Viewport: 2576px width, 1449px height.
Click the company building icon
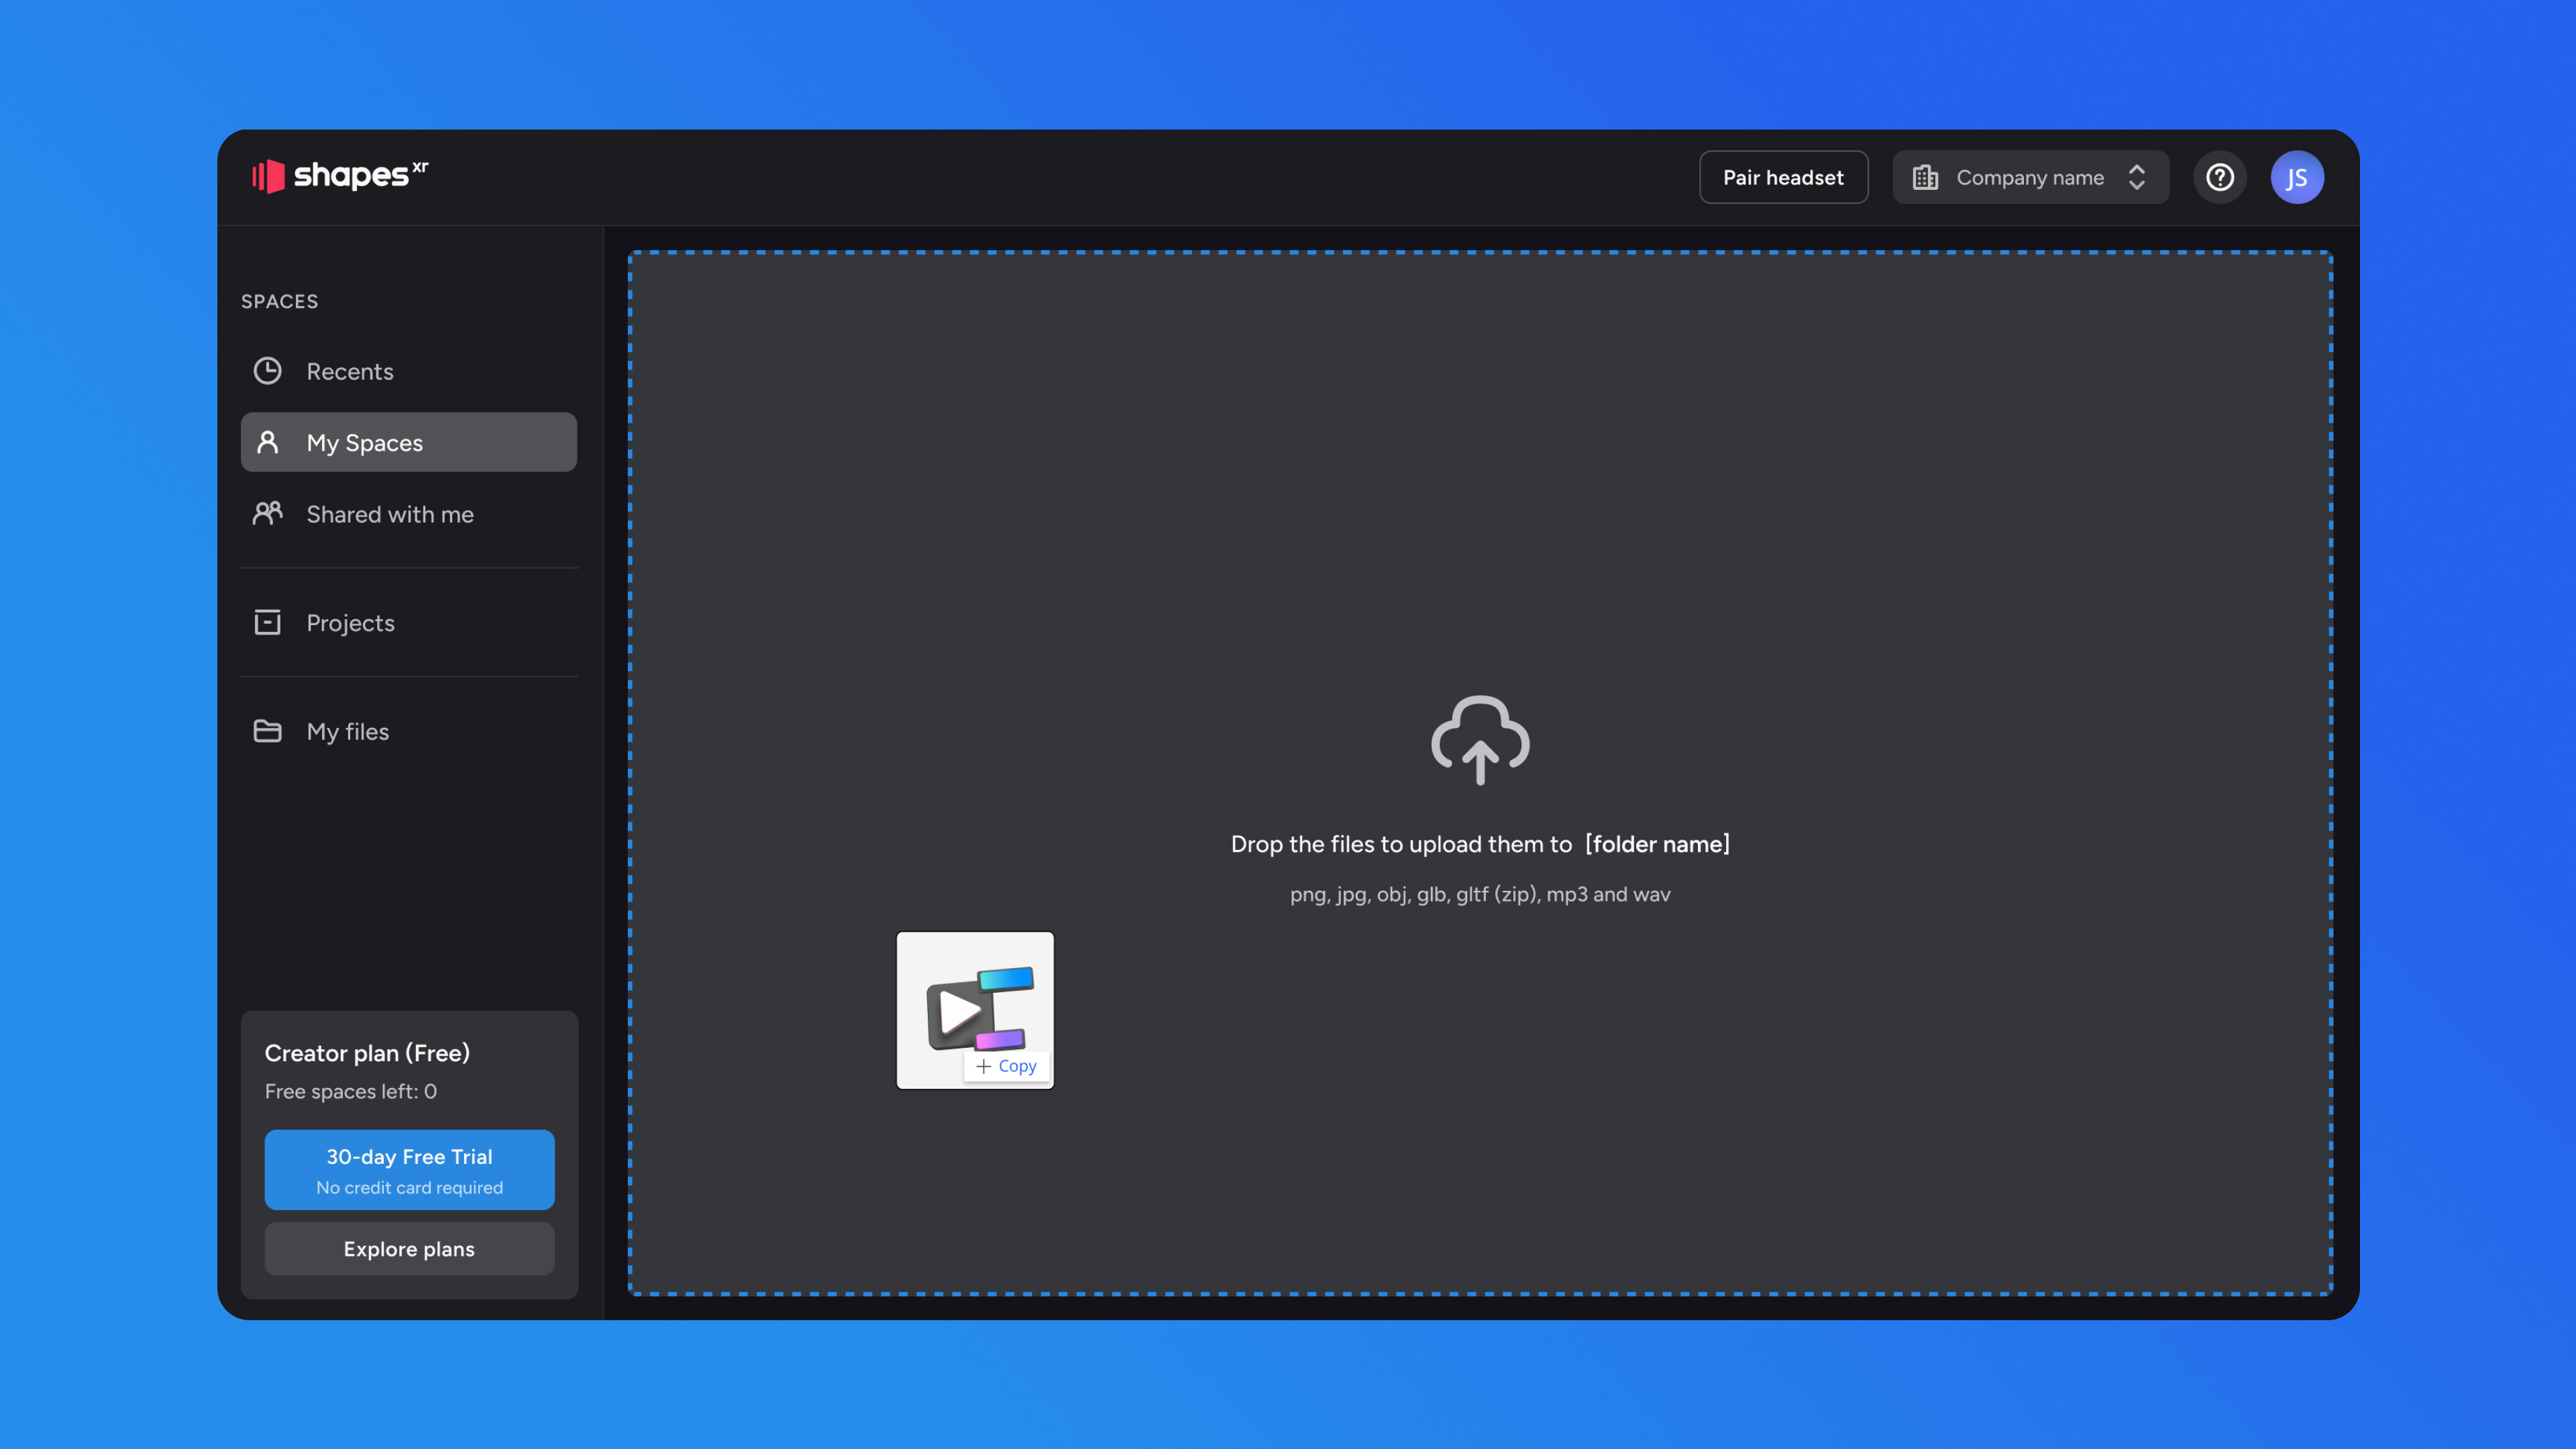[1925, 177]
